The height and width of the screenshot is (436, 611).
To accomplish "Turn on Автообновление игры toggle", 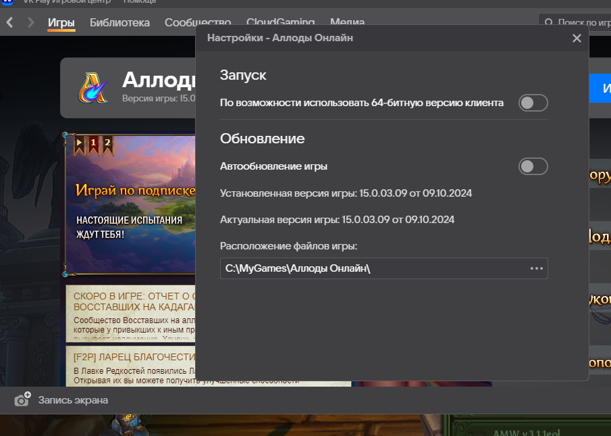I will point(533,166).
